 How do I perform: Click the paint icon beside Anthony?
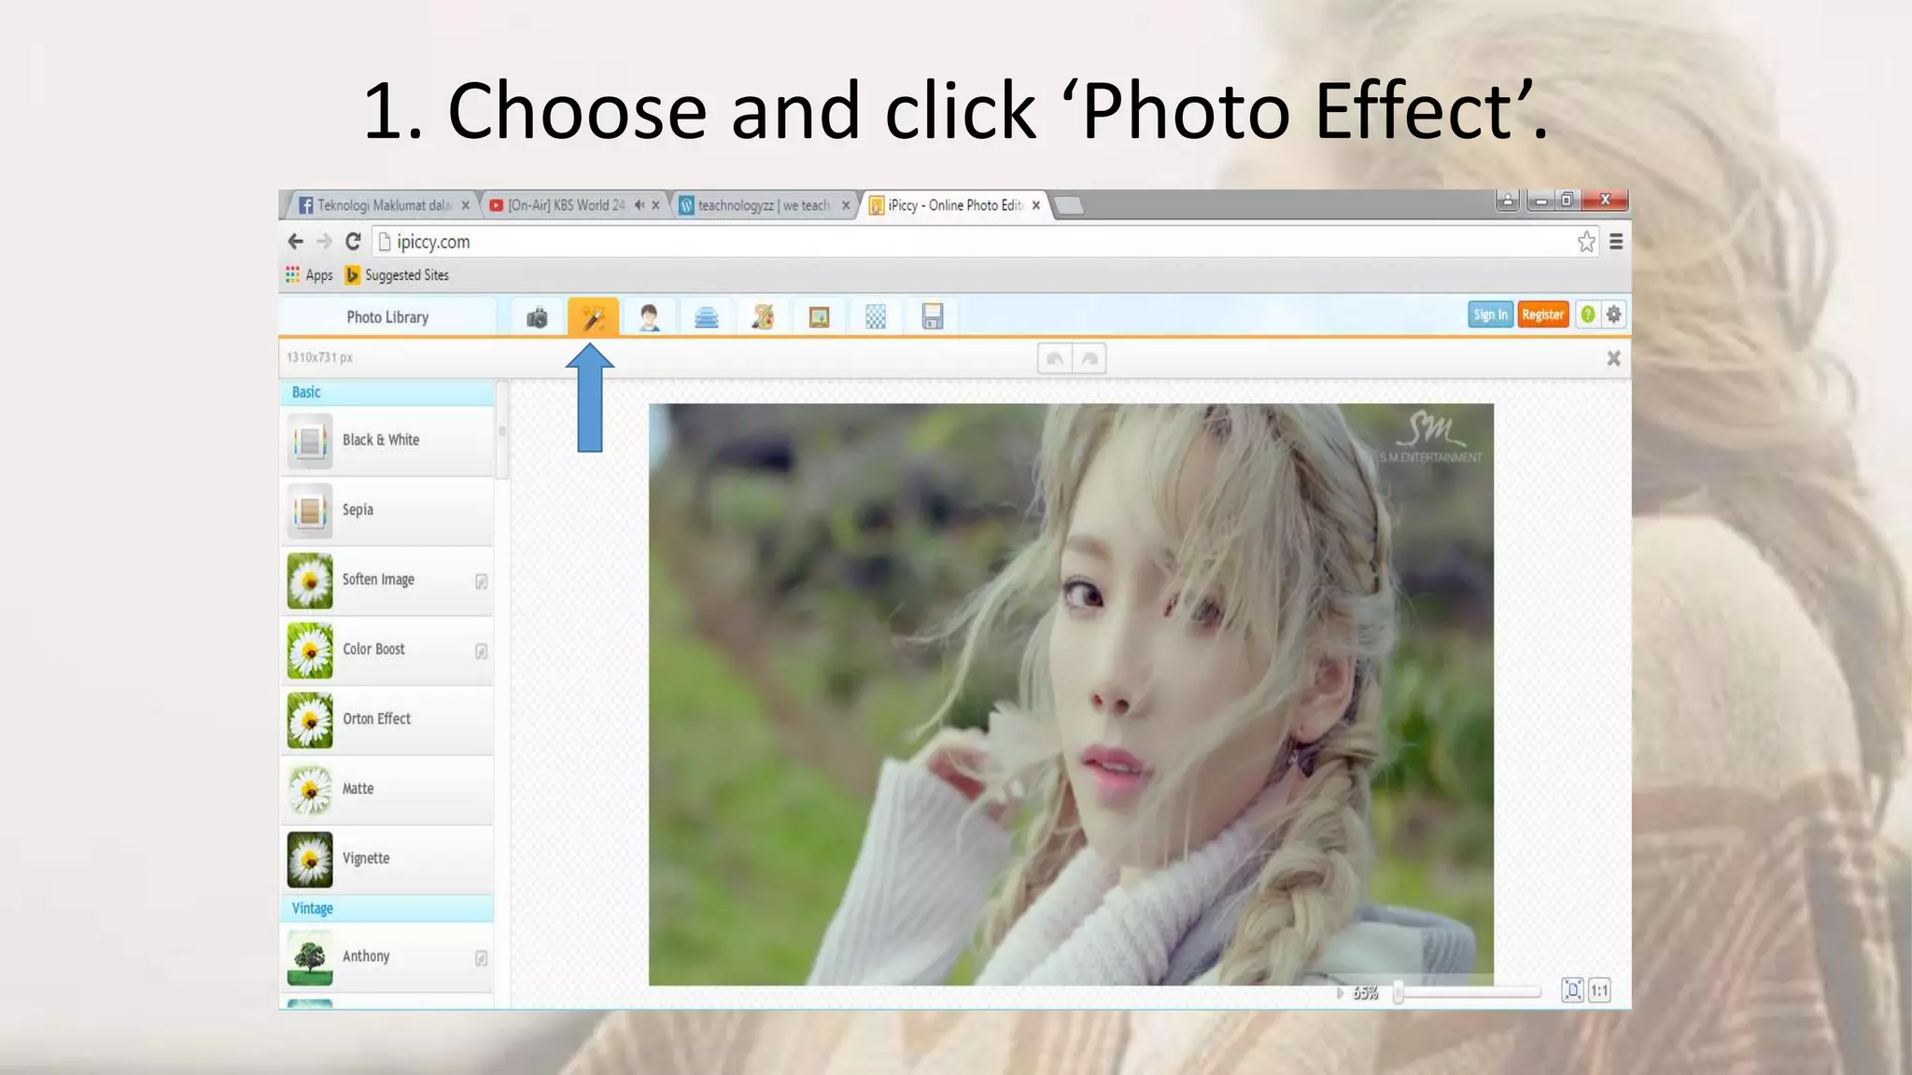(481, 958)
